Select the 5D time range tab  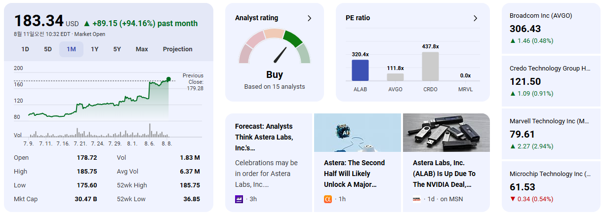click(48, 49)
